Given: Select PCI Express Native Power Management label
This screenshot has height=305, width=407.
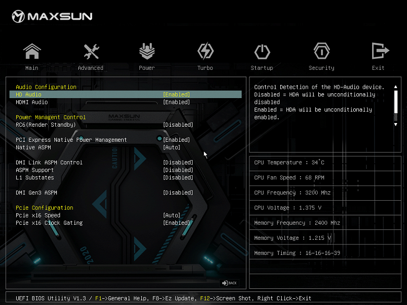Looking at the screenshot, I should [x=71, y=140].
